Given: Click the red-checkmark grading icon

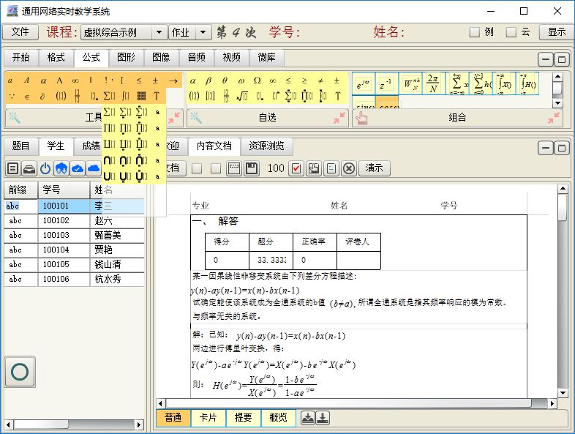Looking at the screenshot, I should tap(296, 168).
